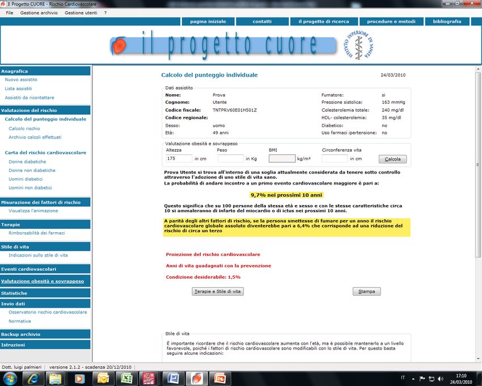Screen dimensions: 482x386
Task: Click the volume speaker tray icon
Action: 441,378
